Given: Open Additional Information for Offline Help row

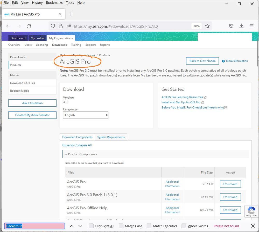Looking at the screenshot, I should [x=172, y=210].
